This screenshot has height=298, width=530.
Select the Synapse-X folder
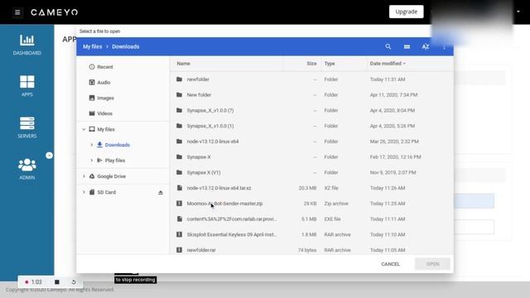coord(311,157)
